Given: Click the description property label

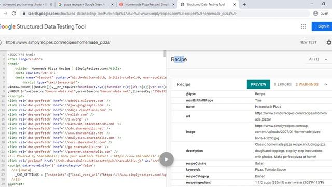Looking at the screenshot, I should 195,151.
